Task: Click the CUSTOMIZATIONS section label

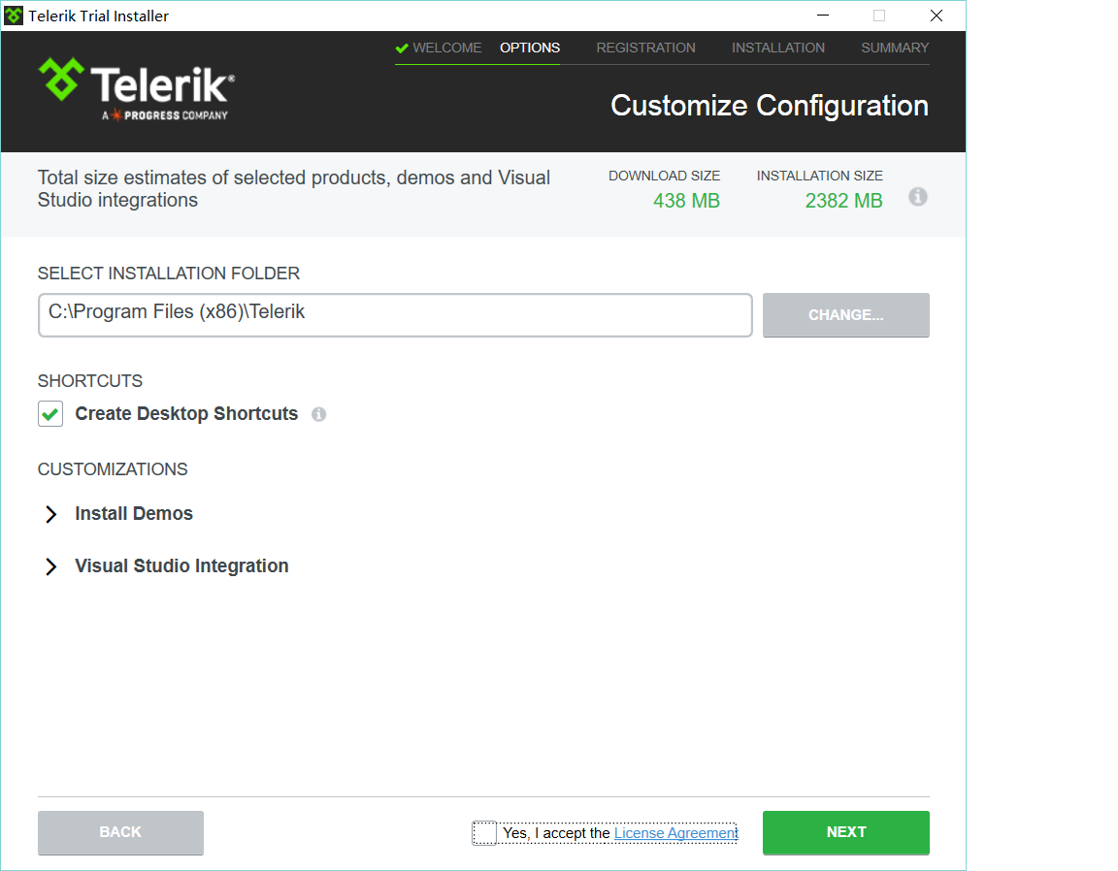Action: 113,469
